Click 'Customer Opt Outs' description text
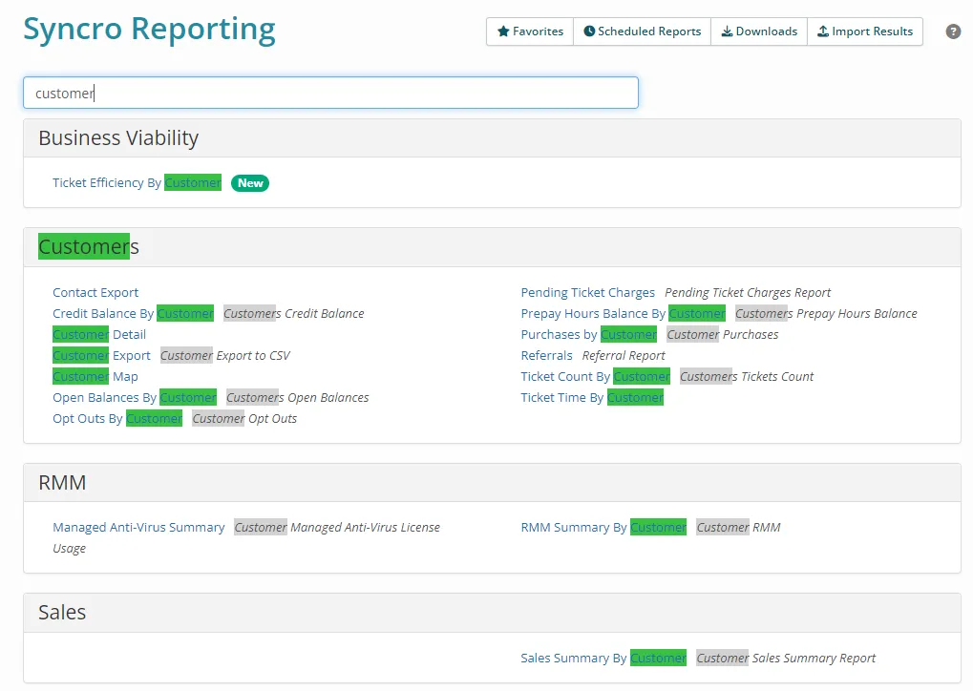The height and width of the screenshot is (691, 973). point(244,419)
